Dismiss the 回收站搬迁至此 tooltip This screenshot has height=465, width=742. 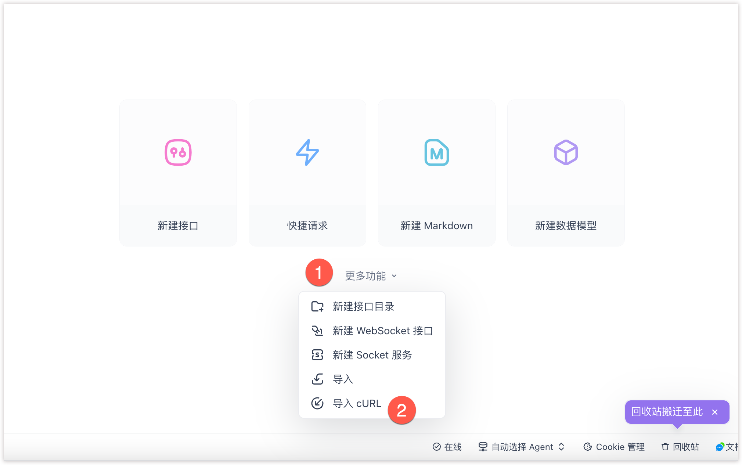(715, 412)
